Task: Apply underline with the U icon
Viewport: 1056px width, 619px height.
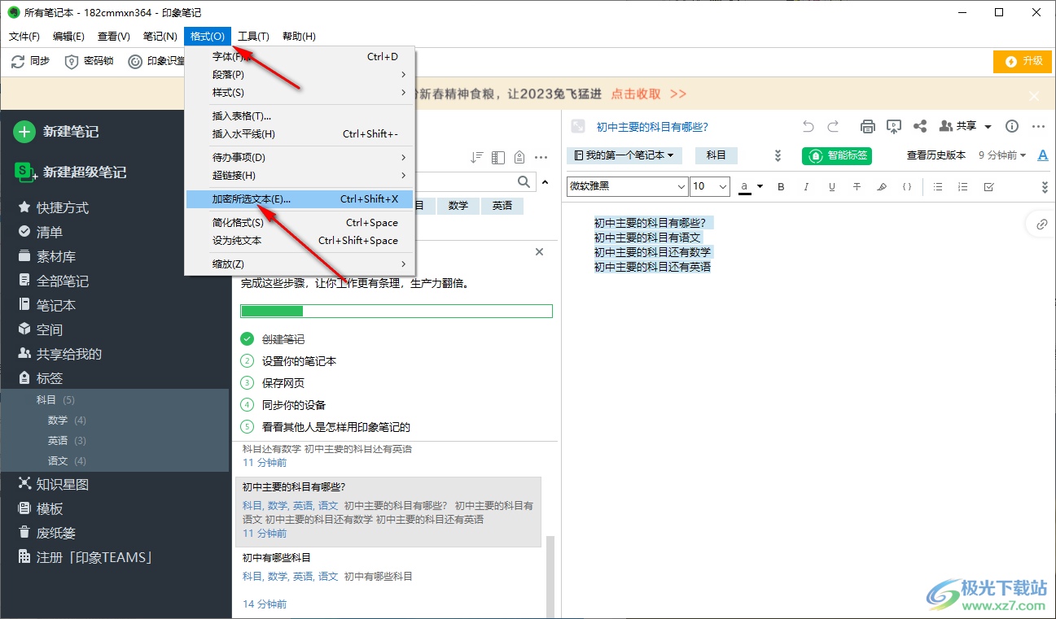Action: point(831,186)
